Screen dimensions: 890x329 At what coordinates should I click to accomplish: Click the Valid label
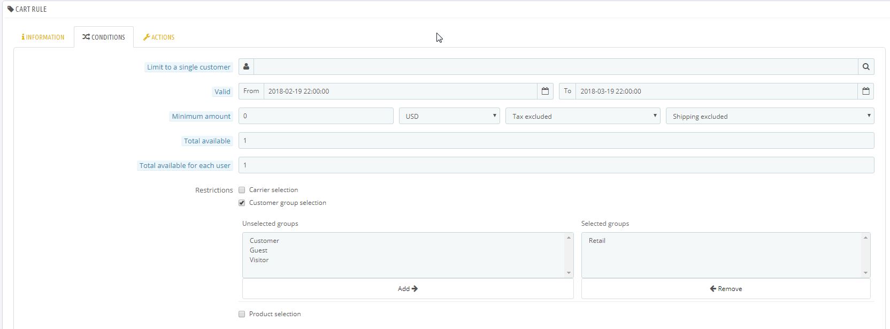(x=223, y=91)
